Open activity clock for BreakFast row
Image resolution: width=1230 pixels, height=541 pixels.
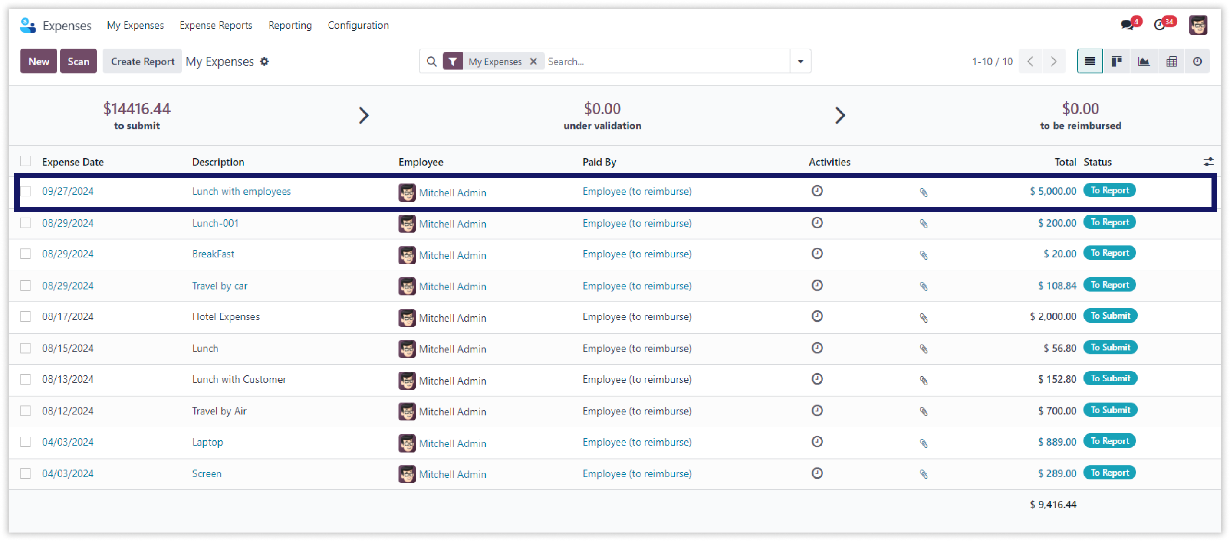coord(817,253)
